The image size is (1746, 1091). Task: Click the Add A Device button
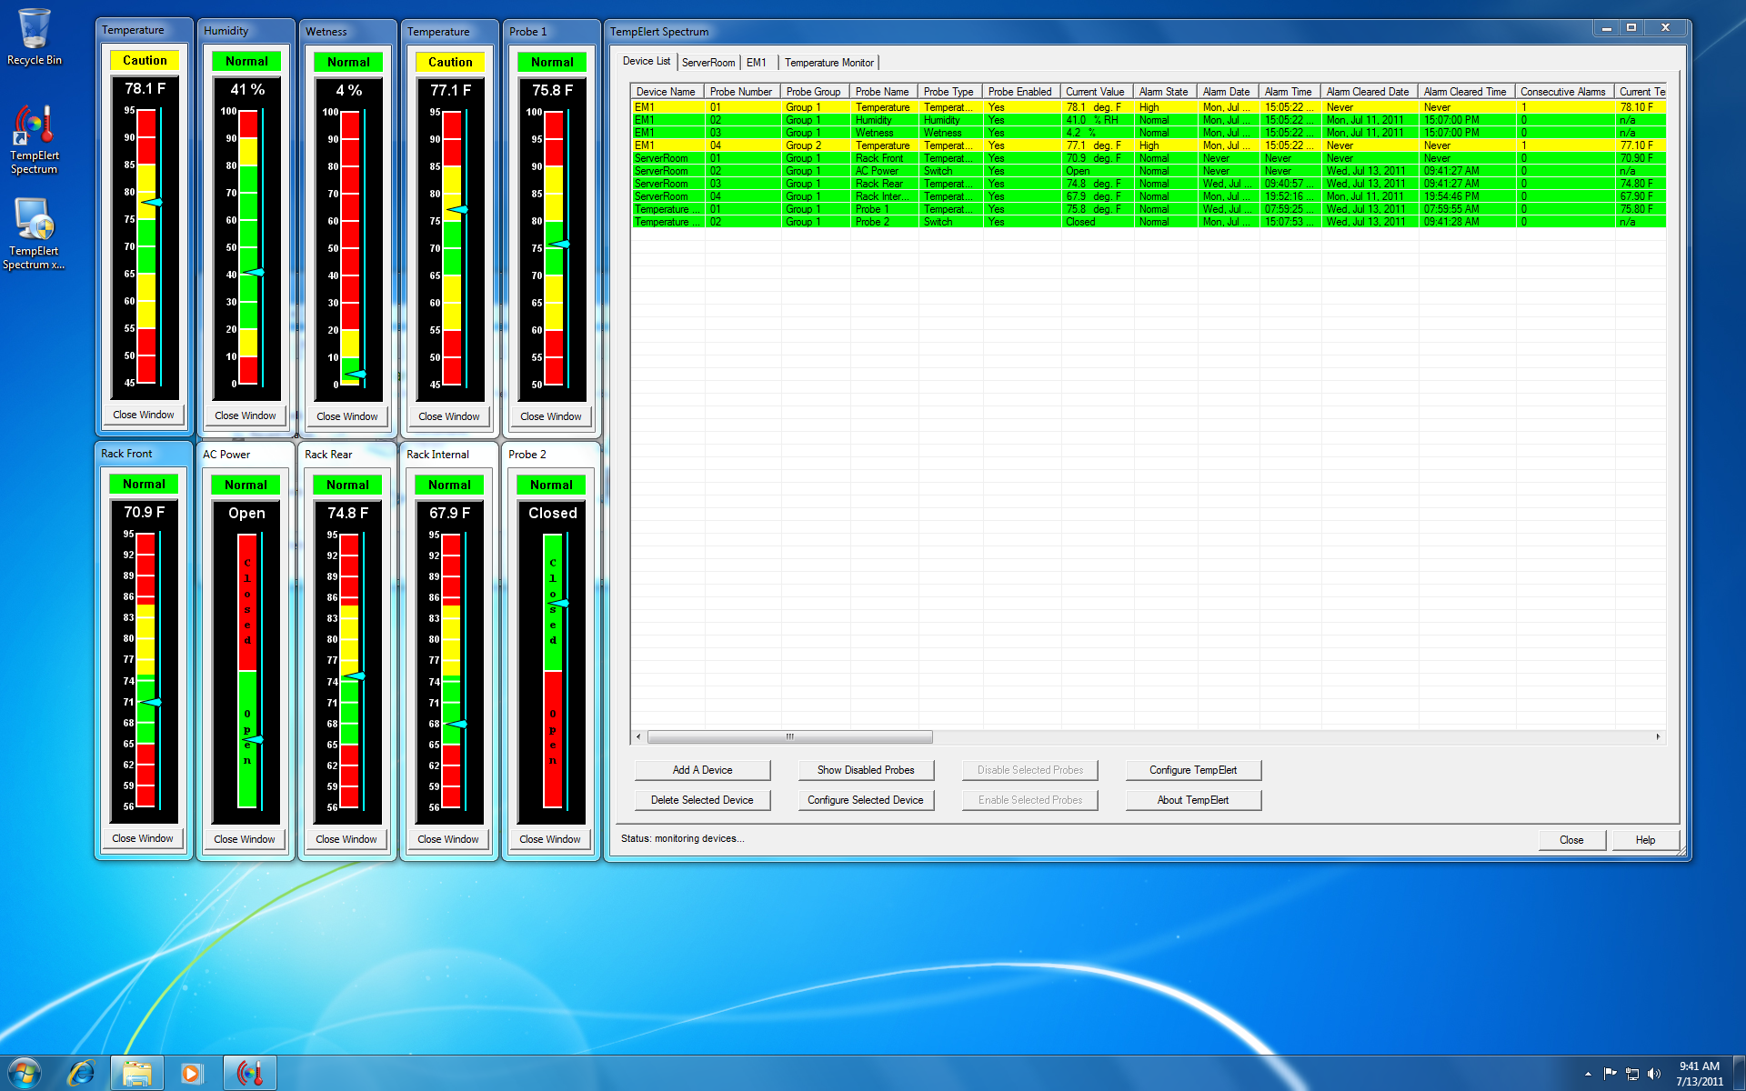702,770
